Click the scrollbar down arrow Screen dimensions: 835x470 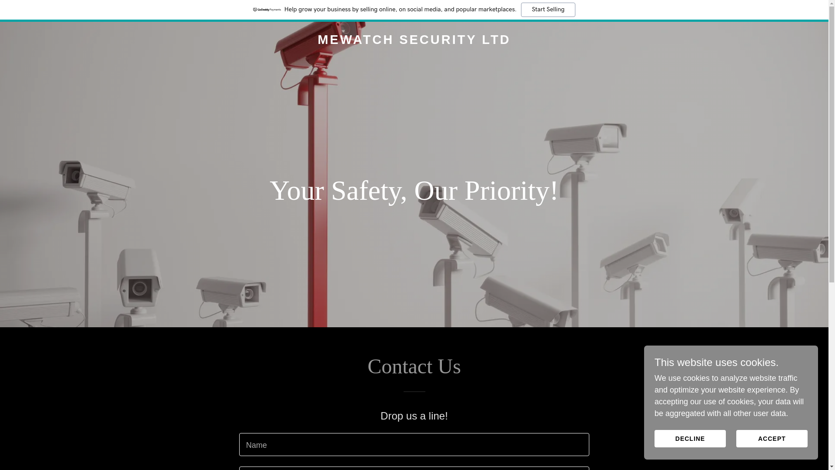pyautogui.click(x=832, y=466)
